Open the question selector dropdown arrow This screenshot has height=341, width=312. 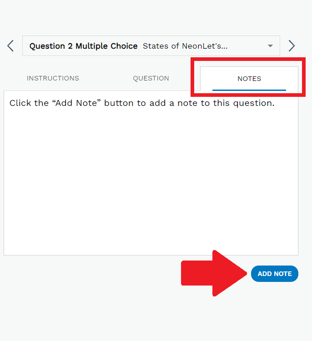tap(270, 46)
